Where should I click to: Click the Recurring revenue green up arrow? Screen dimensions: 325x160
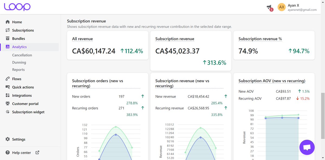point(226,108)
